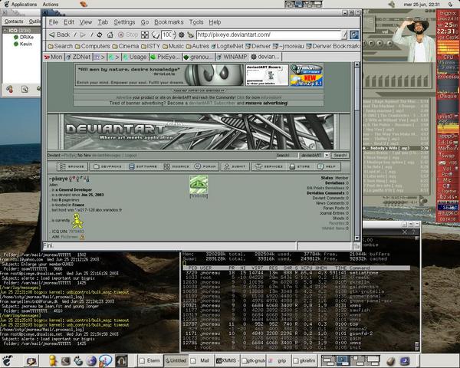The image size is (460, 368).
Task: Open the ~jmoreau bookmark
Action: (288, 46)
